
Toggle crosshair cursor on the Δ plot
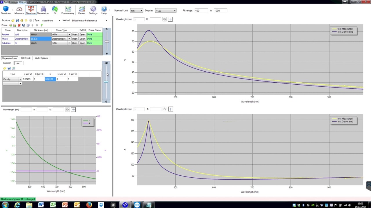click(170, 109)
